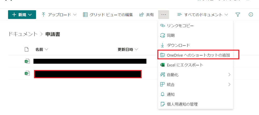Click グリッド ビューでの編集 button
The image size is (259, 115).
click(x=108, y=15)
